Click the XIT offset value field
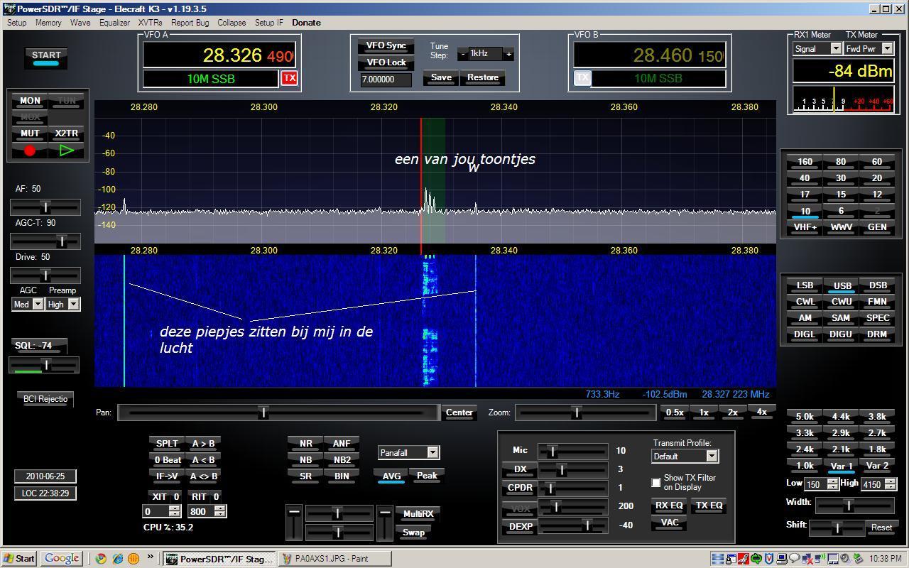The image size is (909, 568). coord(163,511)
